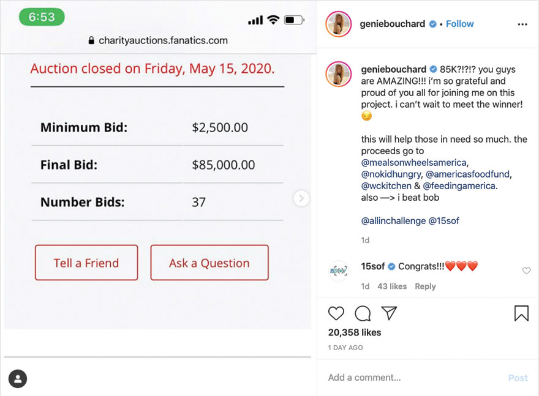Save post with bookmark icon

tap(521, 313)
